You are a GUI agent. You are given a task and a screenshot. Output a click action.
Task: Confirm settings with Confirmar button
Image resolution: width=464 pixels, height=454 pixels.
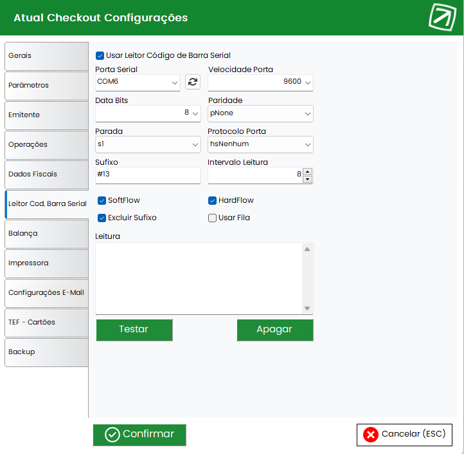[x=139, y=435]
